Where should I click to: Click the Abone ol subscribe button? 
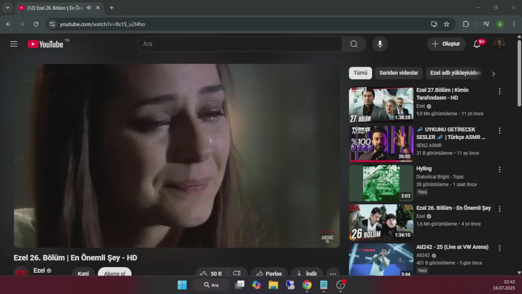click(x=115, y=273)
